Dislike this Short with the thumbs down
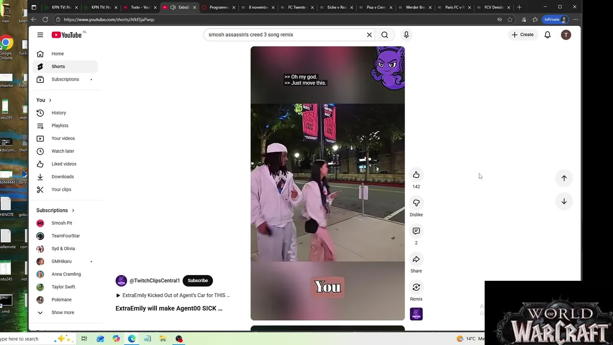Viewport: 613px width, 345px height. click(x=416, y=203)
